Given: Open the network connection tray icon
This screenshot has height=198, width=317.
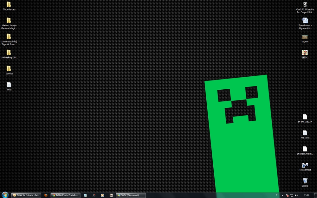Looking at the screenshot, I should [x=292, y=195].
